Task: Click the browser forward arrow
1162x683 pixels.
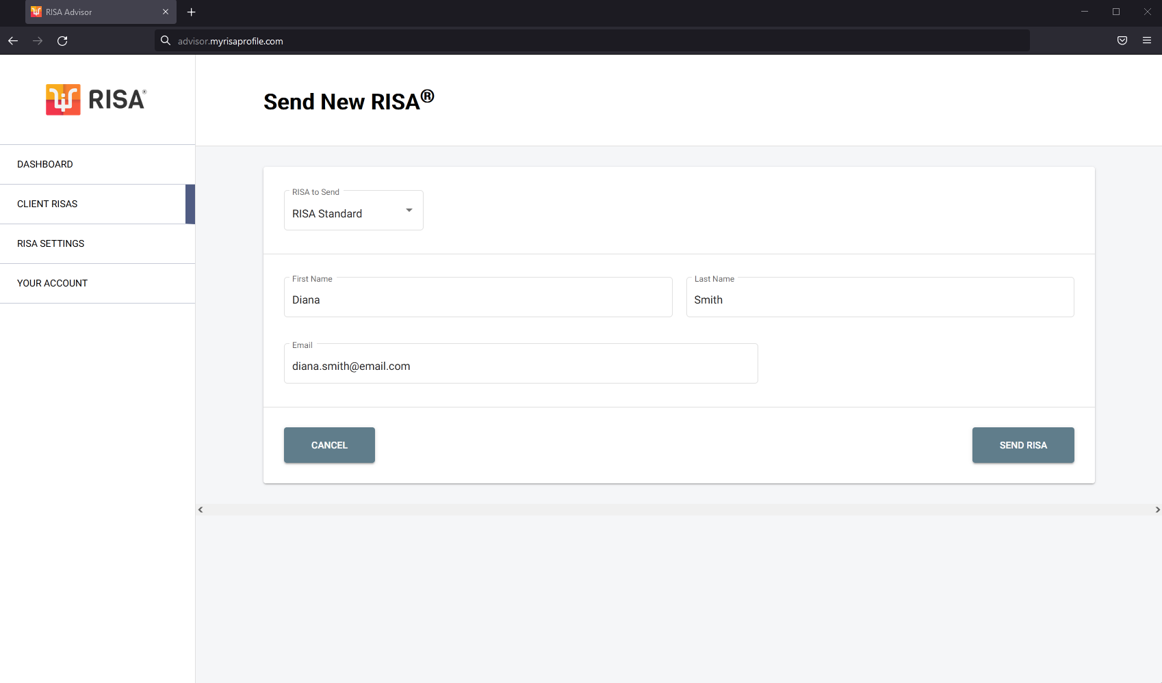Action: click(x=38, y=41)
